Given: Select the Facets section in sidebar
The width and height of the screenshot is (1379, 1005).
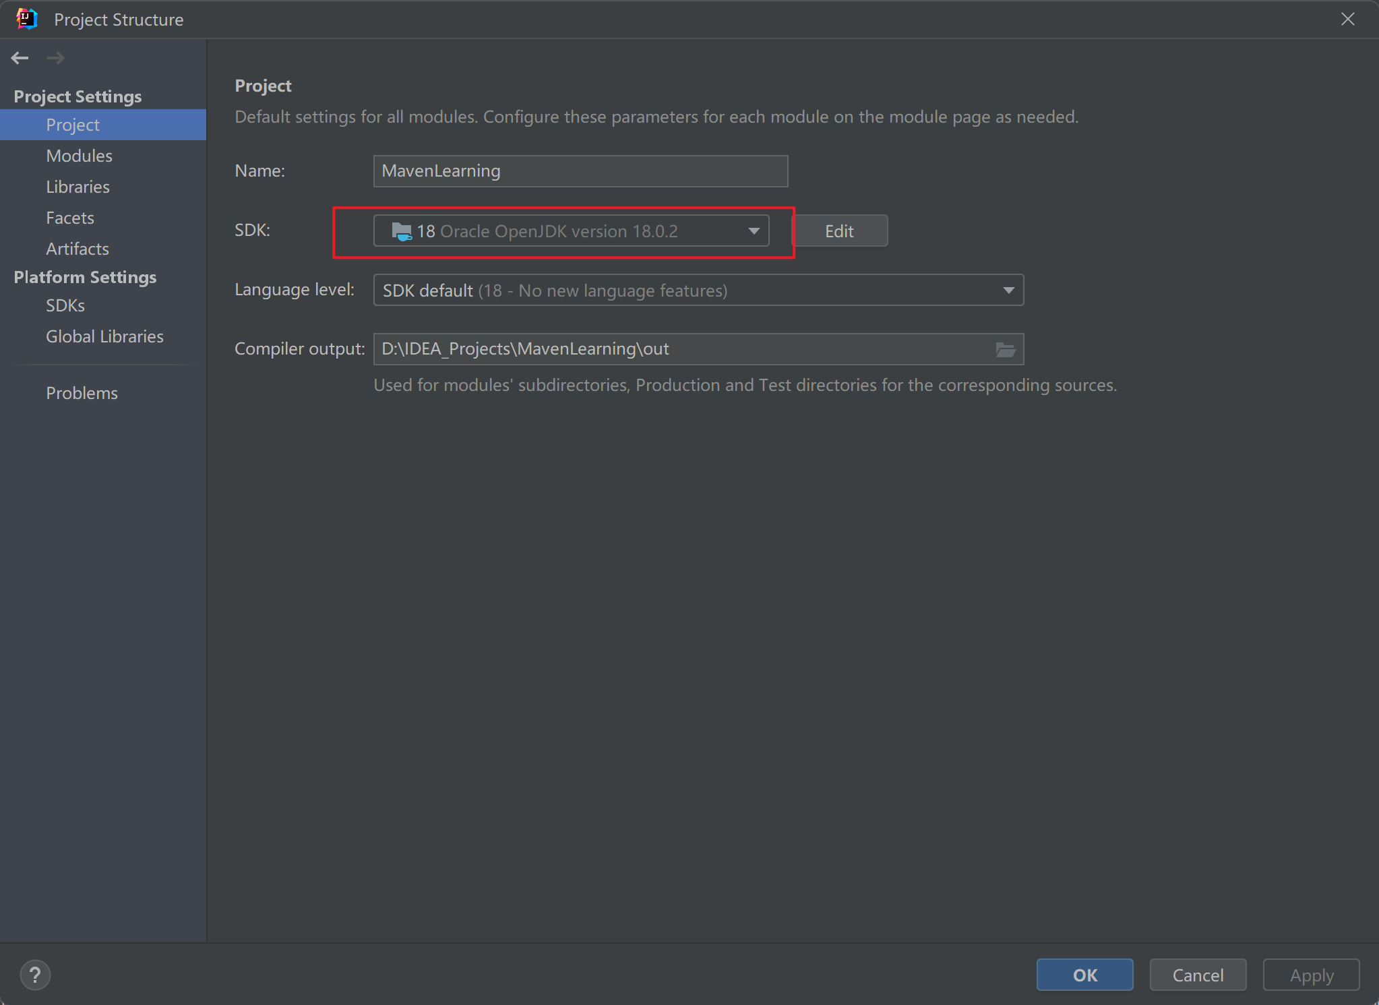Looking at the screenshot, I should tap(69, 217).
